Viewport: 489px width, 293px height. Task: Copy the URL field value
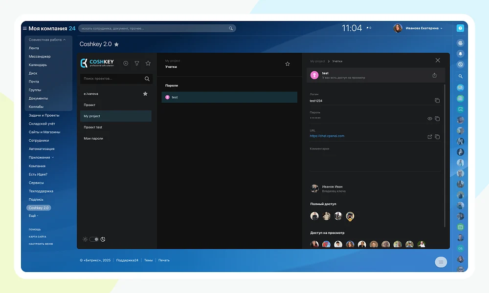click(x=437, y=137)
